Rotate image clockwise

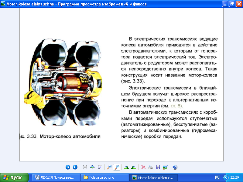coord(126,167)
